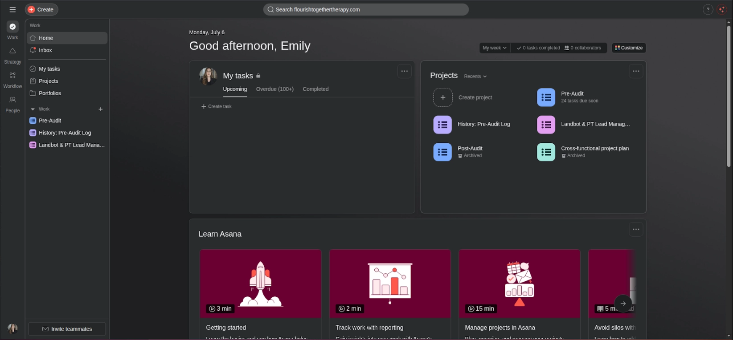Click the lock icon beside My tasks
The image size is (733, 340).
258,76
